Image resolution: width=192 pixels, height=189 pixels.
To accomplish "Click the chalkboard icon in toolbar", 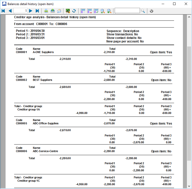I will [x=68, y=11].
